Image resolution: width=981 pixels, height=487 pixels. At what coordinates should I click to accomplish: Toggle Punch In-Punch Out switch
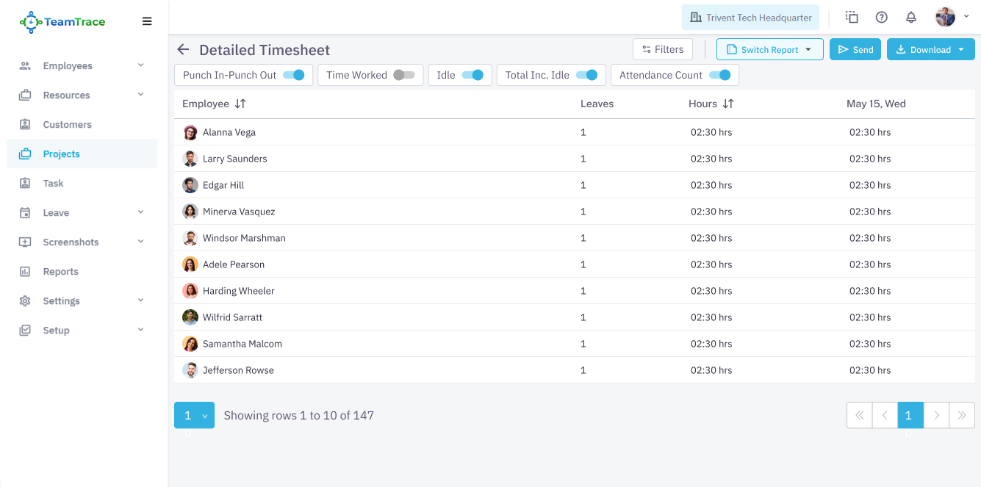click(294, 75)
